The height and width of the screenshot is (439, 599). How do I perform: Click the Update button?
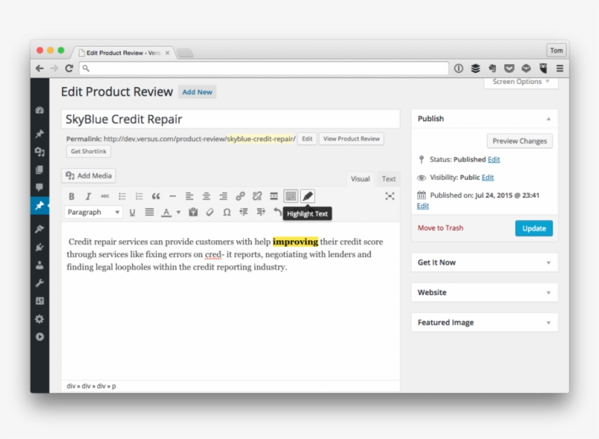534,228
